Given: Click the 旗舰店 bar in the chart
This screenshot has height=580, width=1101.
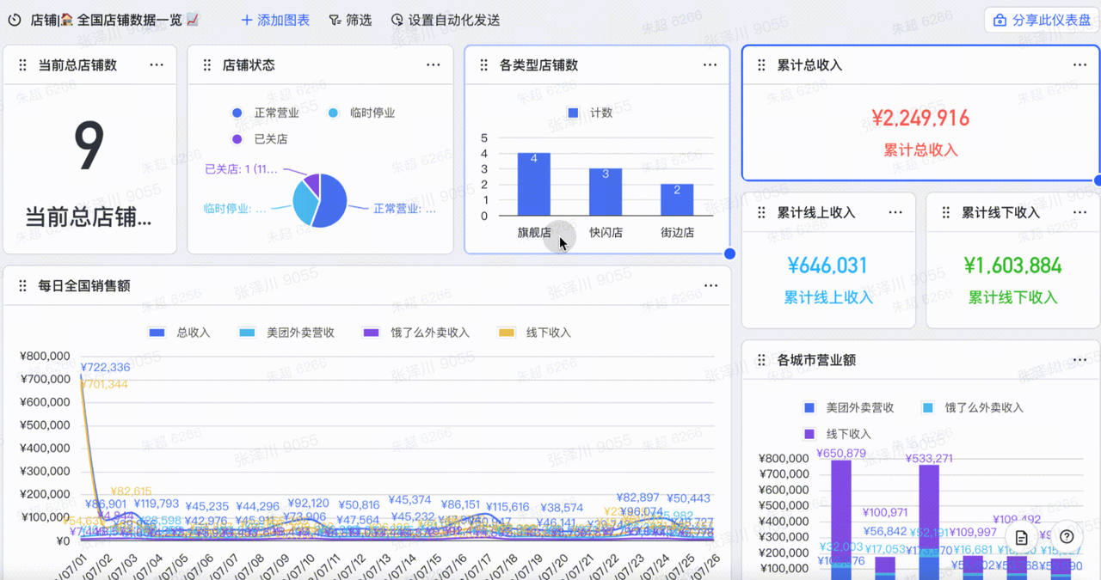Looking at the screenshot, I should coord(534,184).
